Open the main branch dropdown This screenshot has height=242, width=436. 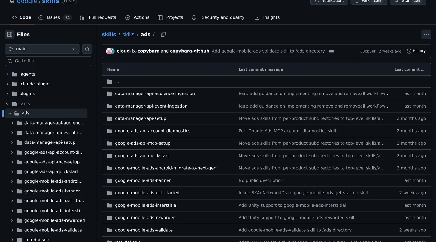42,49
